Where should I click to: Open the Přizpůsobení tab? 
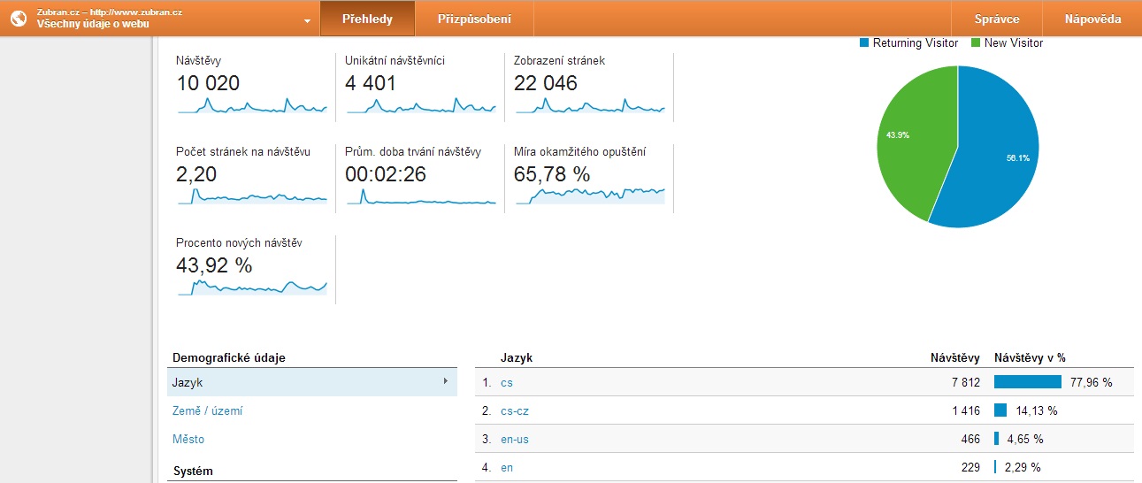click(474, 19)
